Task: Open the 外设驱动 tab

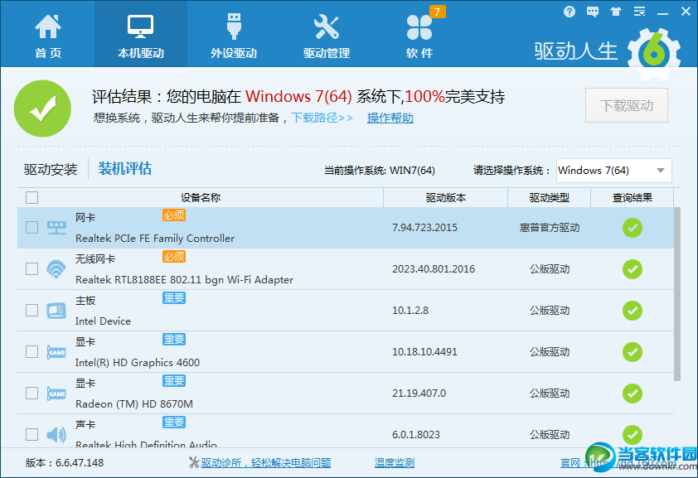Action: 233,35
